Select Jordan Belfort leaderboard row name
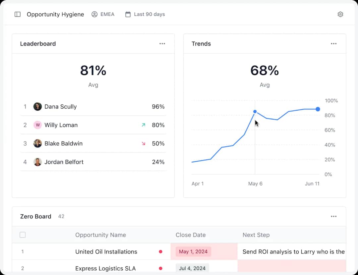 64,162
